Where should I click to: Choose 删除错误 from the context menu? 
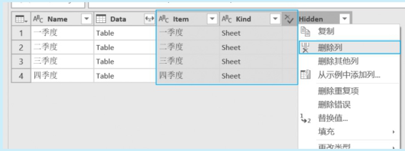pos(334,105)
